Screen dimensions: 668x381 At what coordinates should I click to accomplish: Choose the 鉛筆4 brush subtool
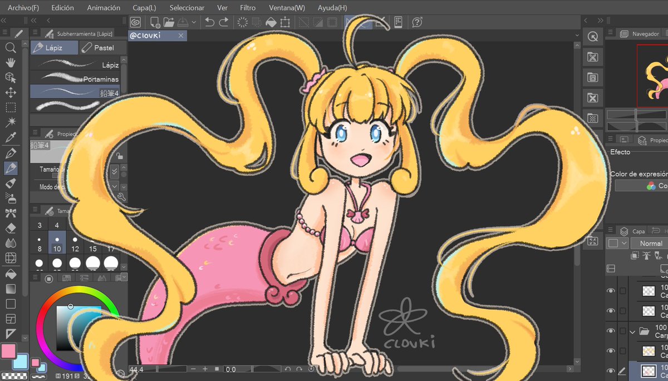coord(75,92)
